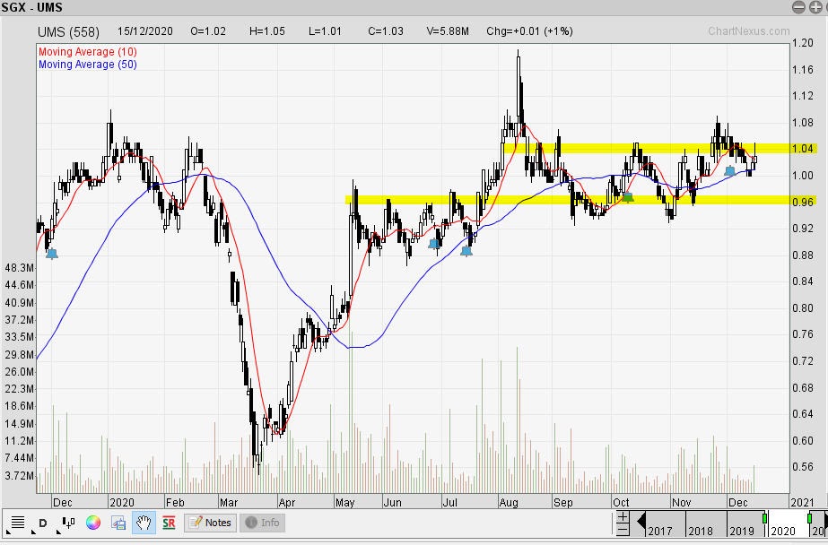Toggle the blue bell marker below the May candles
Viewport: 828px width, 545px height.
point(435,244)
